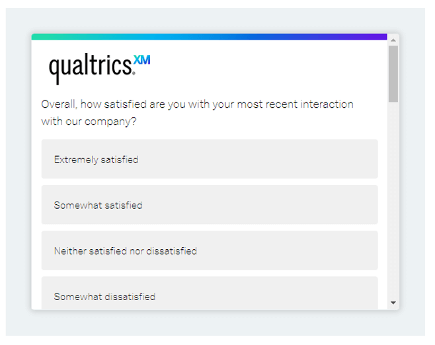Pick "Neither satisfied nor dissatisfied" option
Image resolution: width=435 pixels, height=345 pixels.
click(210, 250)
